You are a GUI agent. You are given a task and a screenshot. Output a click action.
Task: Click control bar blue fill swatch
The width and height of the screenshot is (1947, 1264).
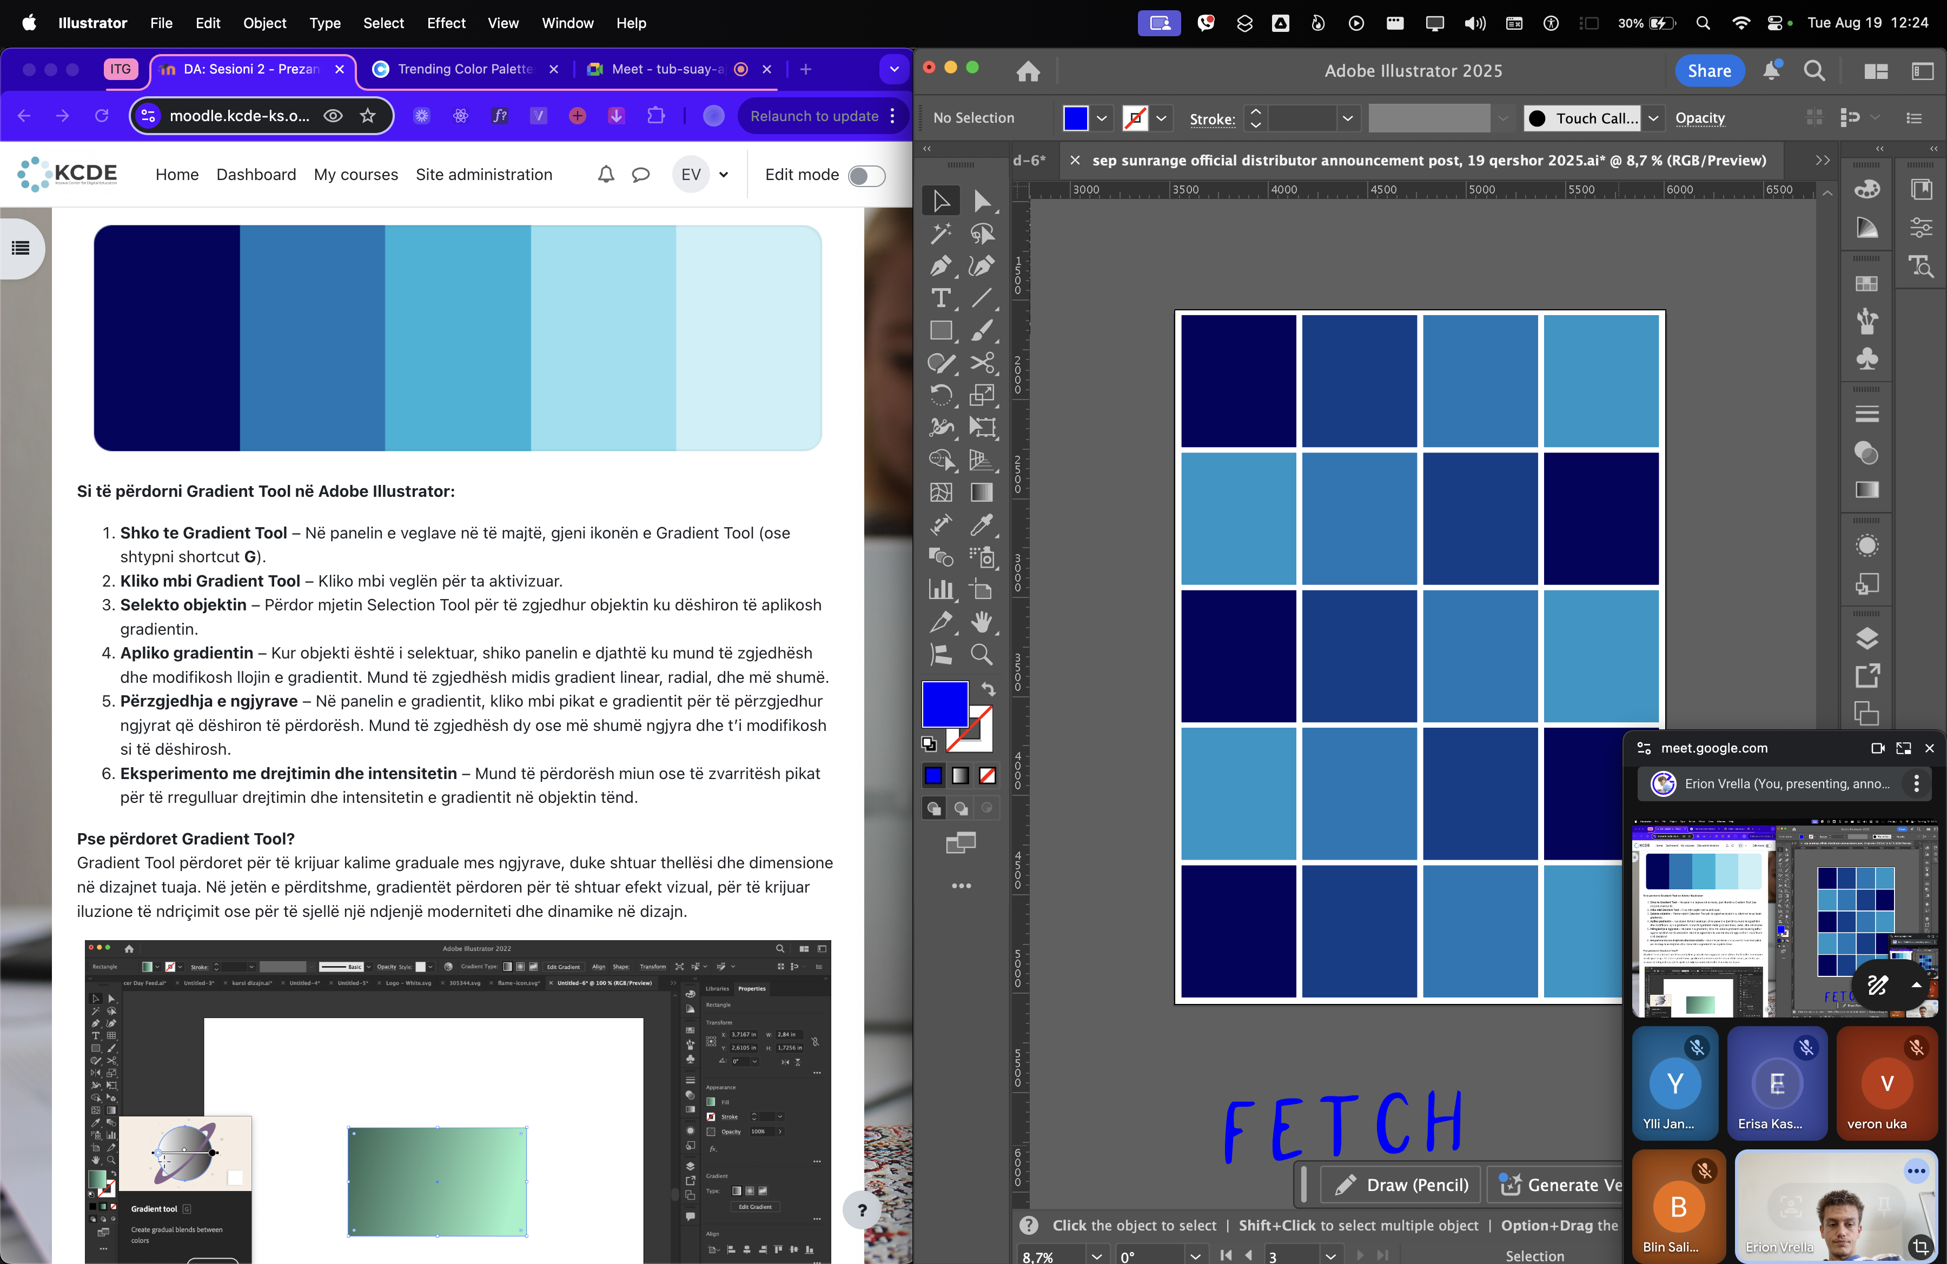pos(1076,118)
